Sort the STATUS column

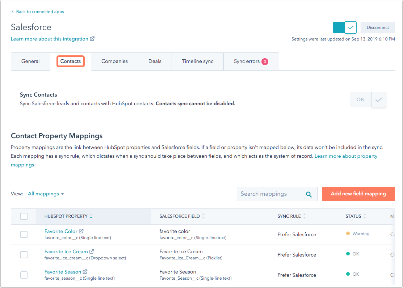point(364,216)
